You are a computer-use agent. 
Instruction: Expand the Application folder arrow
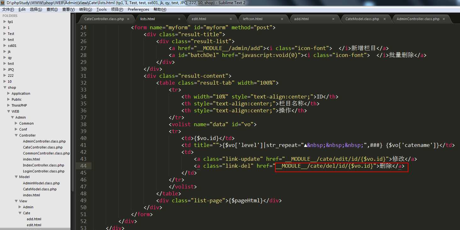(8, 93)
